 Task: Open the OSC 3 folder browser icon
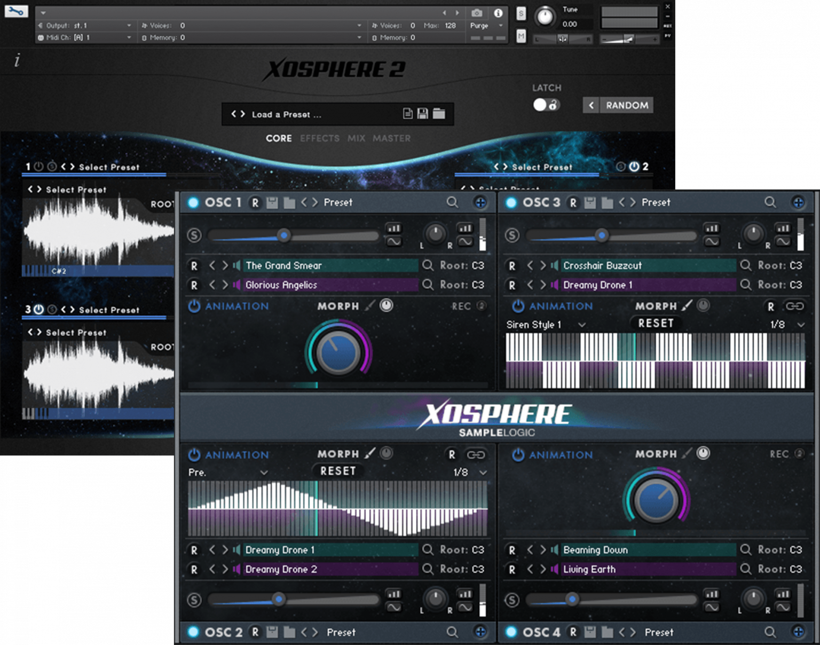click(x=608, y=202)
